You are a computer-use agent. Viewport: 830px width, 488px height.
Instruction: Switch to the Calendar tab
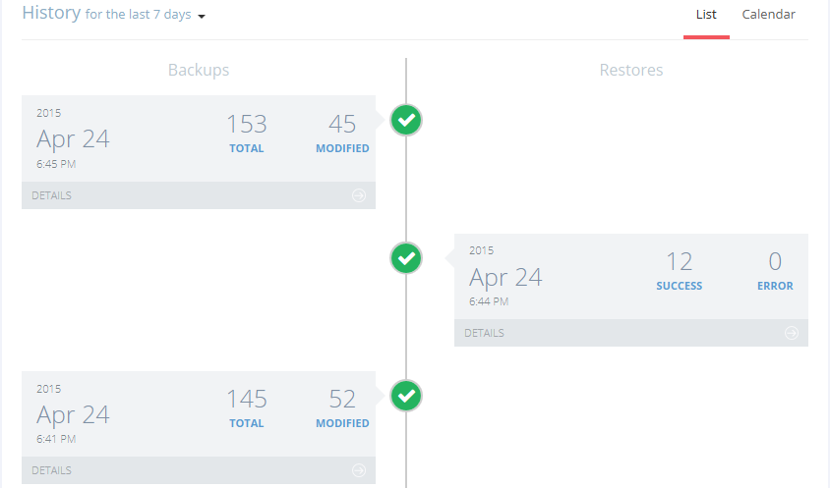768,15
